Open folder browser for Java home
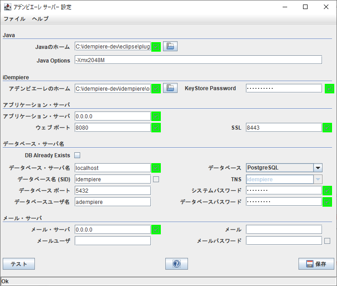This screenshot has height=286, width=337. (x=170, y=46)
